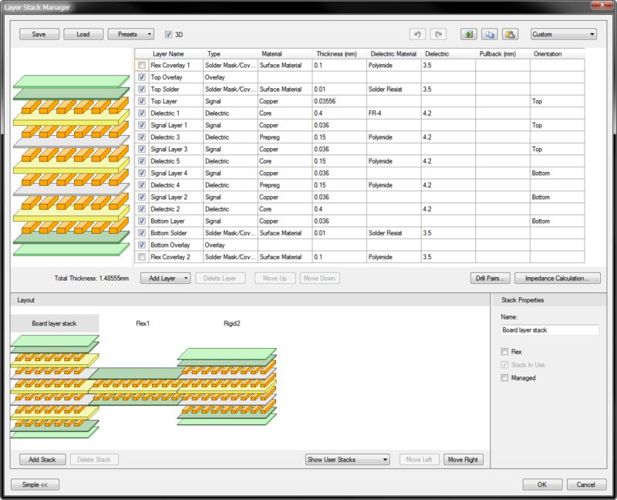The height and width of the screenshot is (500, 617).
Task: Open the Custom stack type dropdown
Action: point(564,34)
